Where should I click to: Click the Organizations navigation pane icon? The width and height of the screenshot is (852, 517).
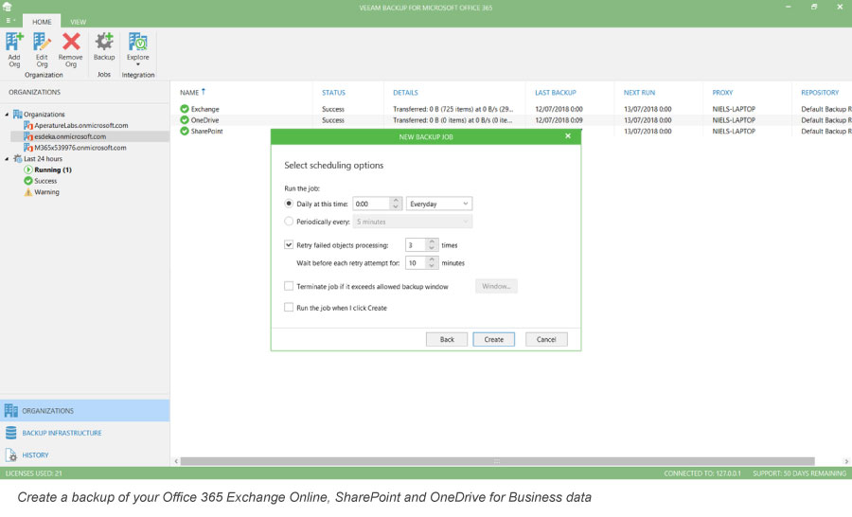click(10, 410)
